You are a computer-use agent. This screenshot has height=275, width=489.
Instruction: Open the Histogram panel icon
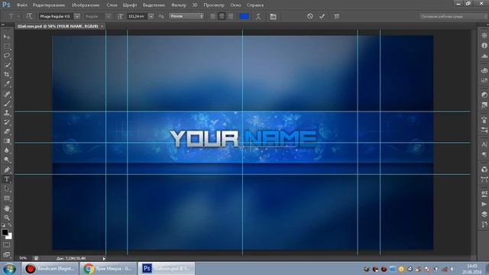pyautogui.click(x=484, y=56)
